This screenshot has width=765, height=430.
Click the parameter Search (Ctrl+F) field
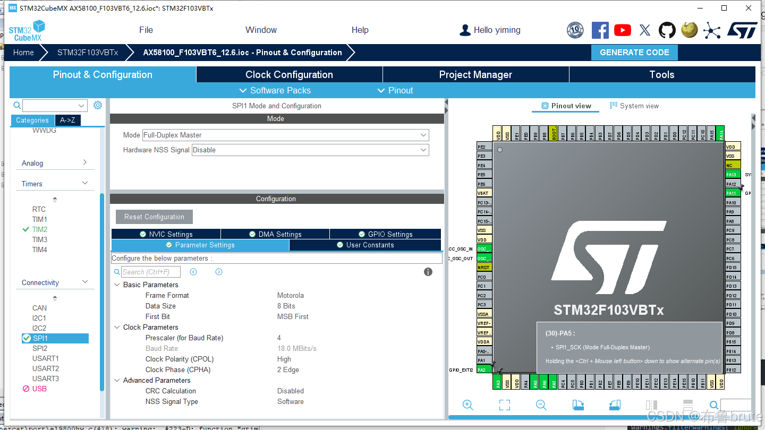(x=151, y=272)
